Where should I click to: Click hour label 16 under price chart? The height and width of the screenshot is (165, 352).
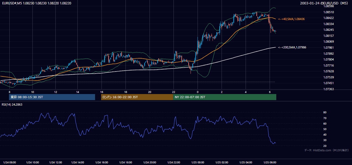(102, 92)
